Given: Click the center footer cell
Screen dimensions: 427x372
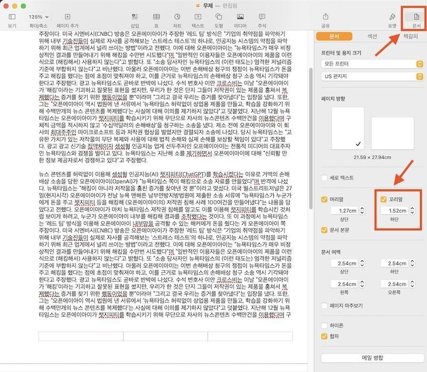Looking at the screenshot, I should click(x=165, y=336).
